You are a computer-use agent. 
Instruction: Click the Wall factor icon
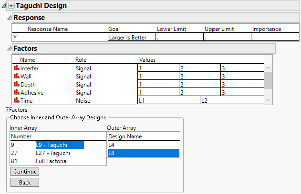(16, 77)
